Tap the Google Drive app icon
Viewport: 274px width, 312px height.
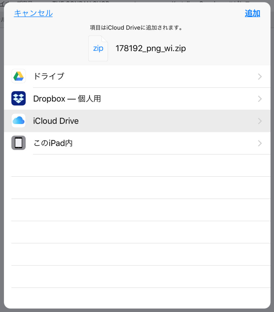(x=19, y=76)
